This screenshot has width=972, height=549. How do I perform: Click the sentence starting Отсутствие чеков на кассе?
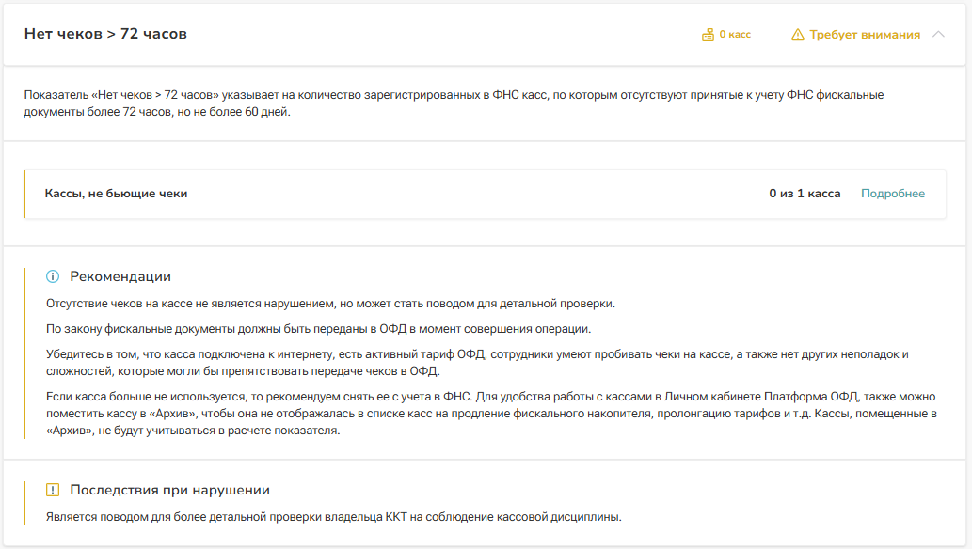pos(329,304)
